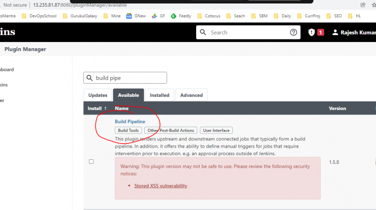Click the User Interface category tag
The image size is (376, 210).
[216, 130]
